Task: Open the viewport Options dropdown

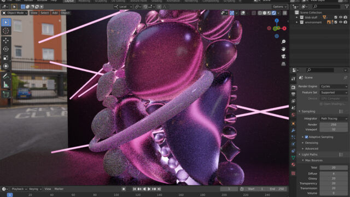Action: [279, 7]
